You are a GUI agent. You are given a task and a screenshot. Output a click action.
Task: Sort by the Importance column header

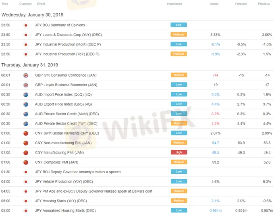click(174, 4)
